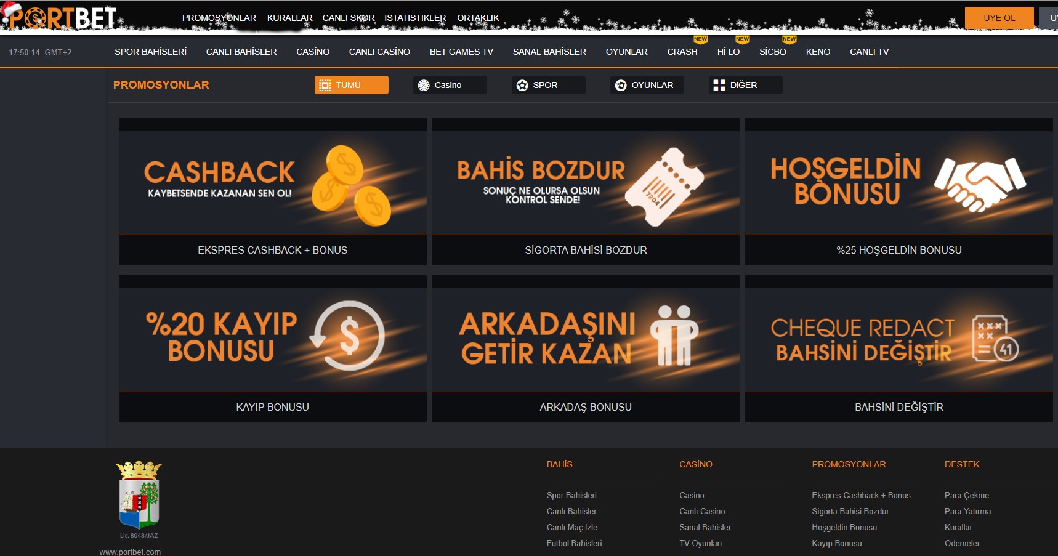Select the Keno navigation tab
This screenshot has width=1058, height=556.
click(818, 52)
